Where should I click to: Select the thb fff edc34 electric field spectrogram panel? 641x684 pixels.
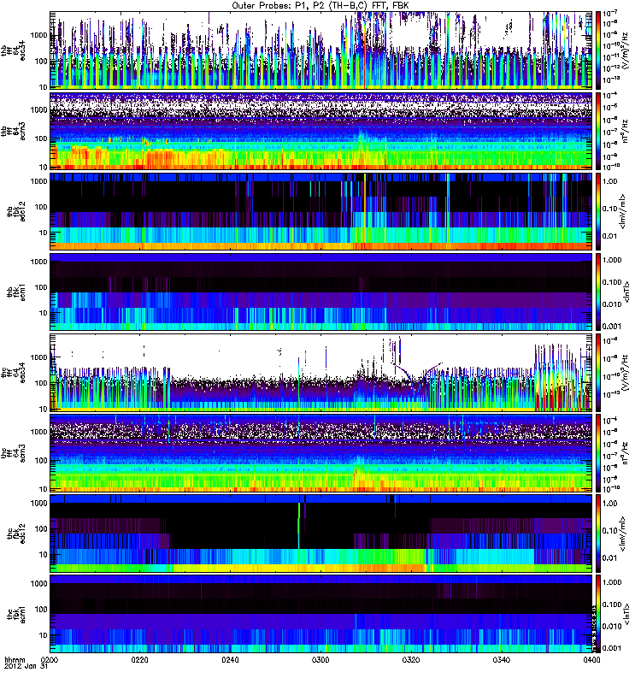(x=321, y=50)
